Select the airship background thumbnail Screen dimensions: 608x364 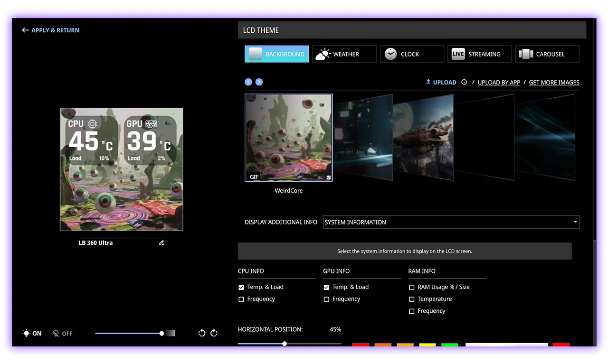423,138
